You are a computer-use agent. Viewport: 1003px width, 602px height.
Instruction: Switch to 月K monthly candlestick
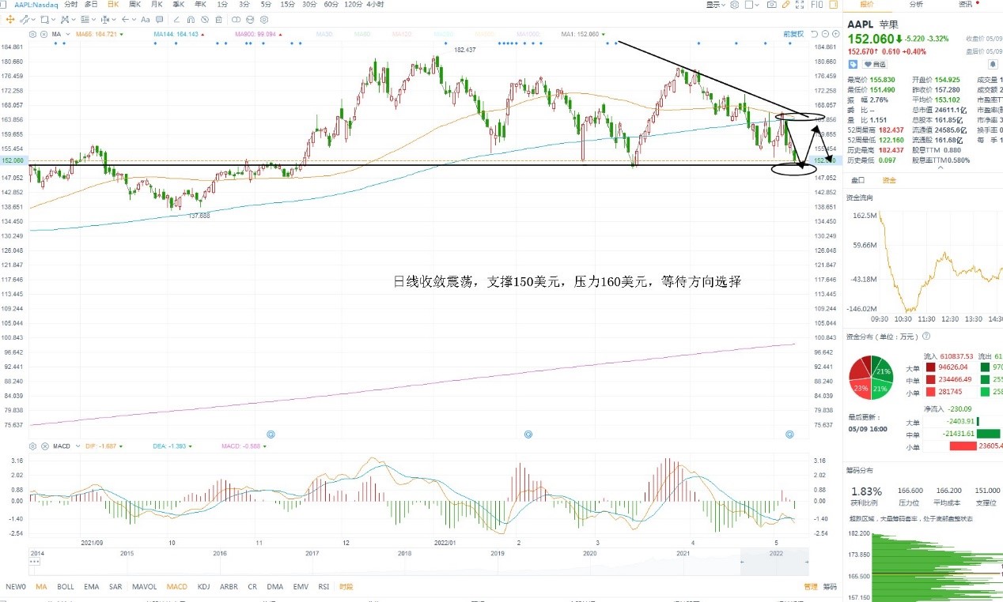(157, 5)
